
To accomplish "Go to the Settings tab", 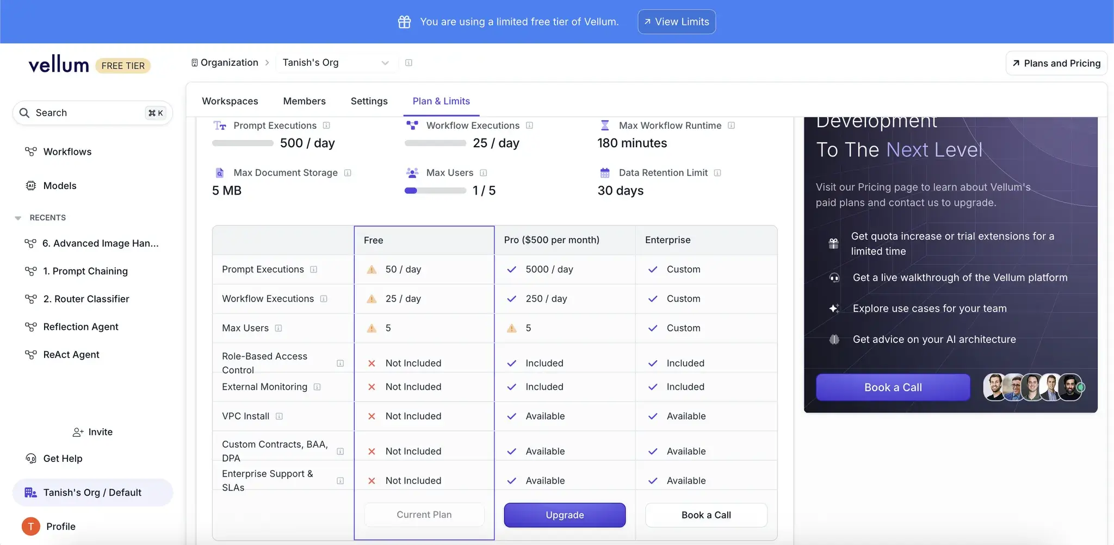I will tap(369, 101).
